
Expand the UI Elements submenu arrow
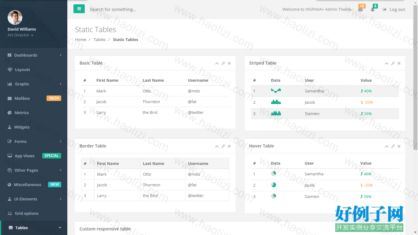coord(61,199)
